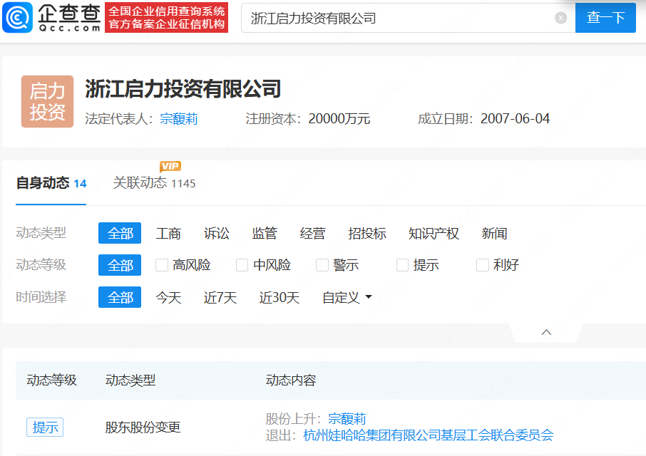Toggle the 警示 checkbox
The width and height of the screenshot is (646, 456).
(x=322, y=265)
